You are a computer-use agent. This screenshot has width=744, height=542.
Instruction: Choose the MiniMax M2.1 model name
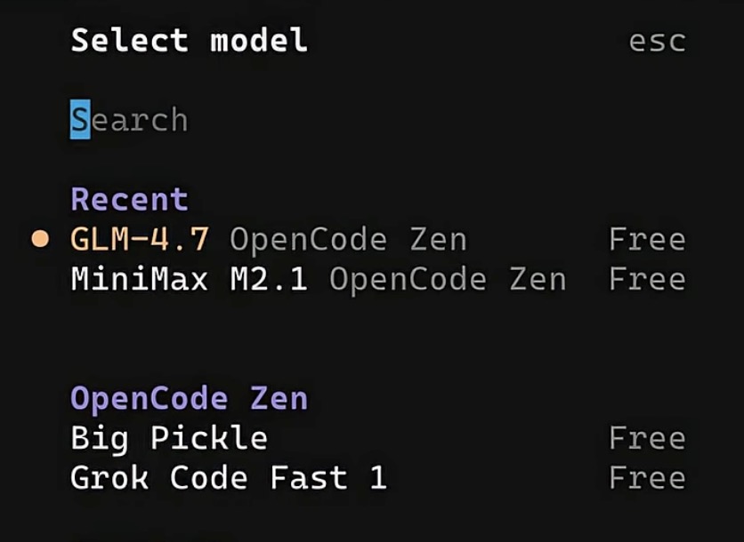189,279
